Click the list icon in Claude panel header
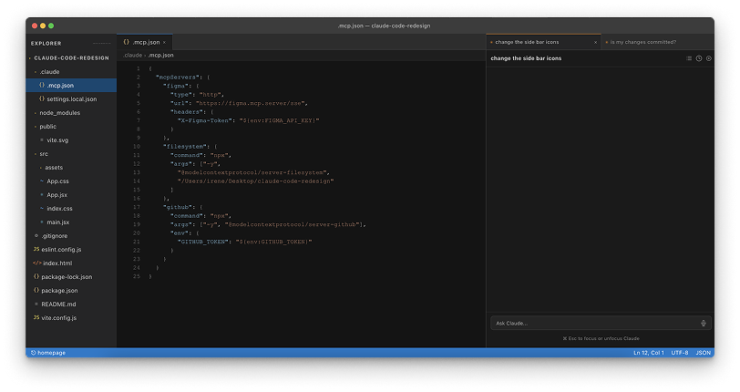Screen dimensions: 740x392 coord(689,58)
